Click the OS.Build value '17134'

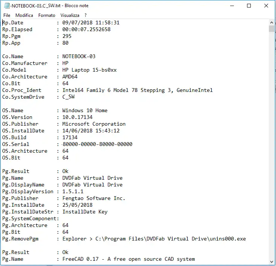pos(70,137)
